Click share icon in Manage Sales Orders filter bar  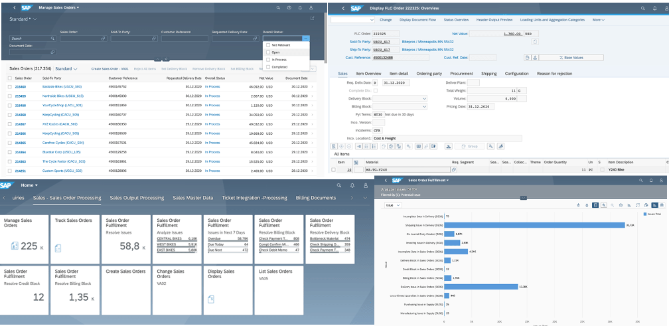tap(312, 19)
